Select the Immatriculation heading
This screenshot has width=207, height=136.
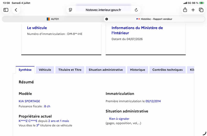(x=120, y=94)
